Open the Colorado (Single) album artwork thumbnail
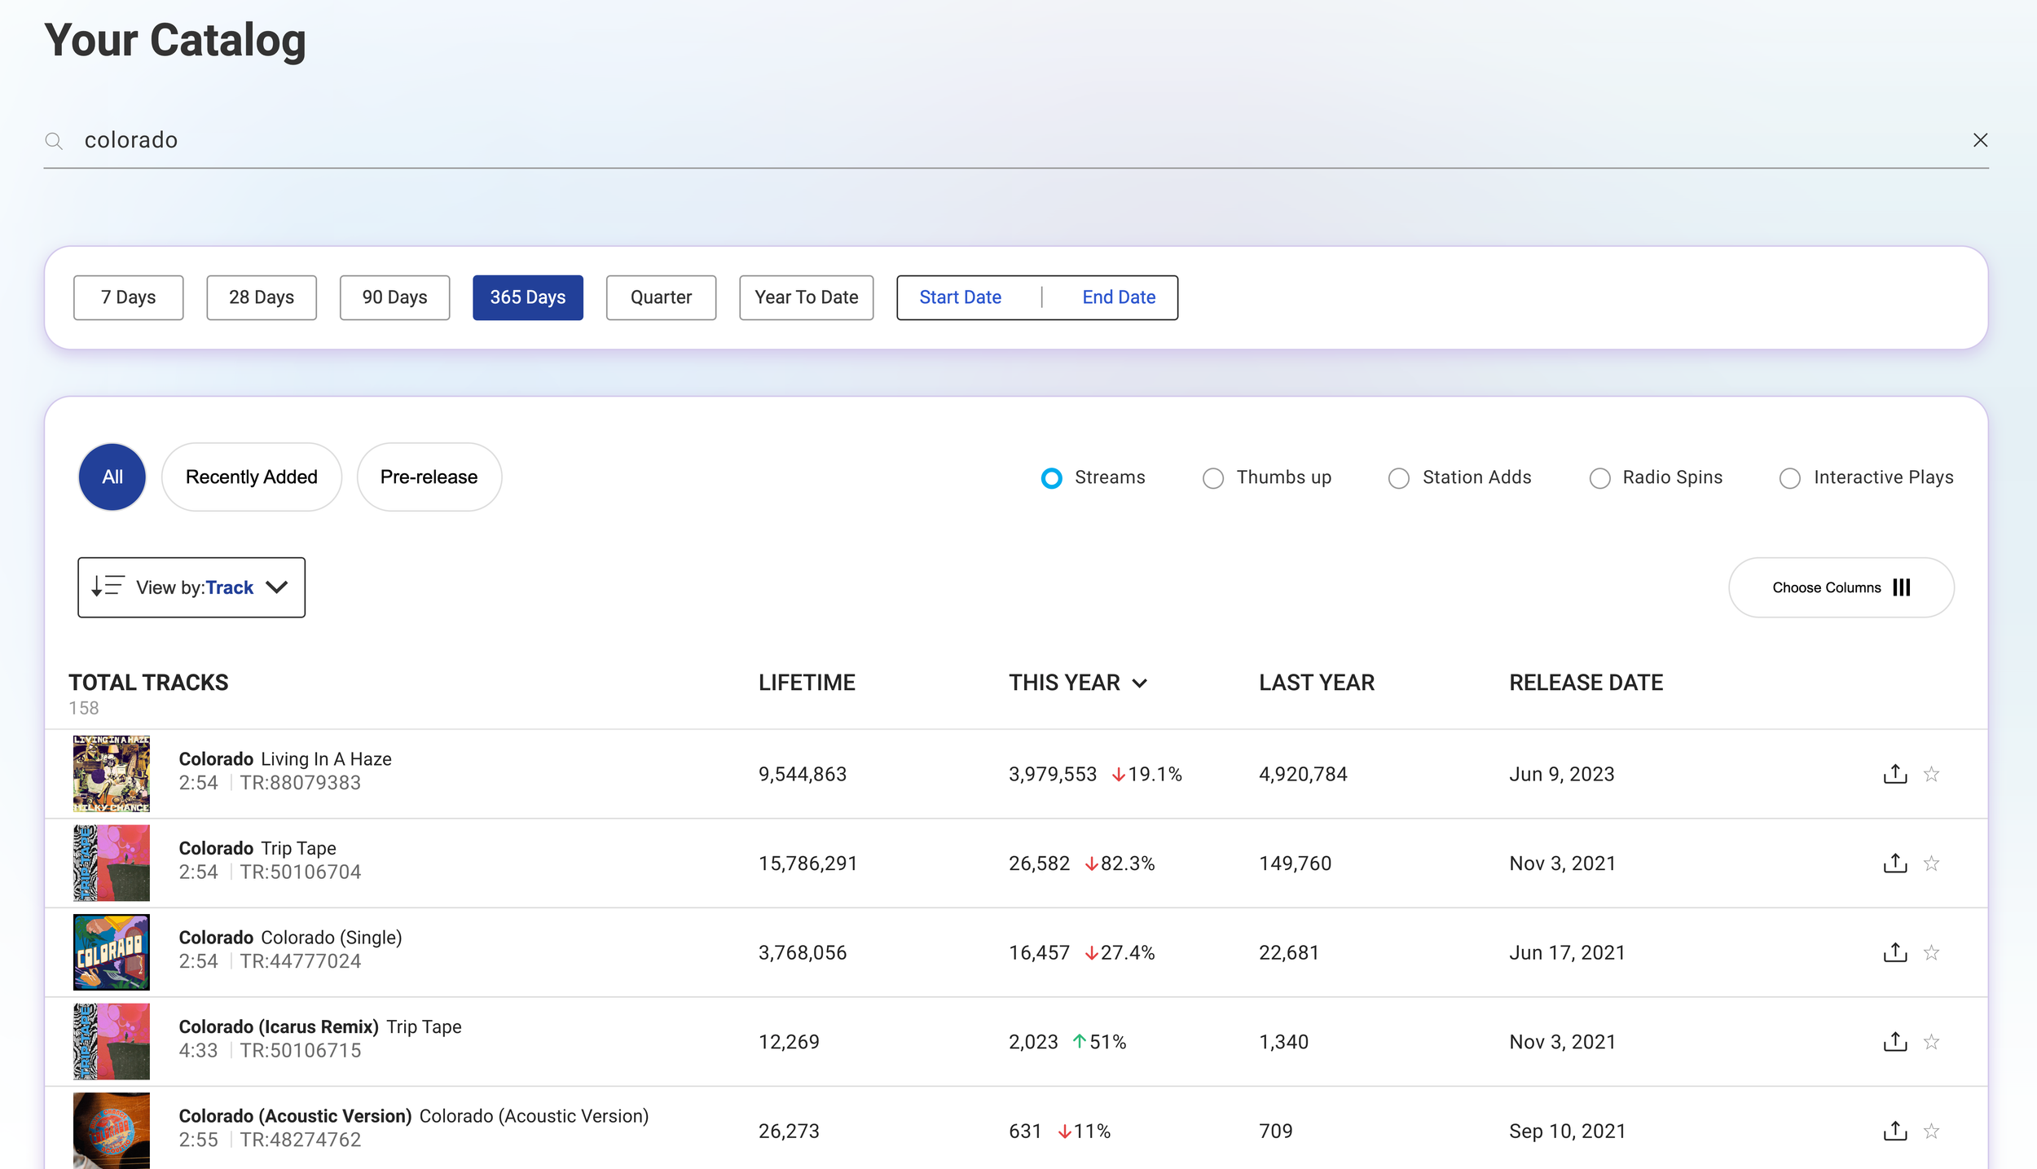The image size is (2037, 1169). tap(112, 951)
